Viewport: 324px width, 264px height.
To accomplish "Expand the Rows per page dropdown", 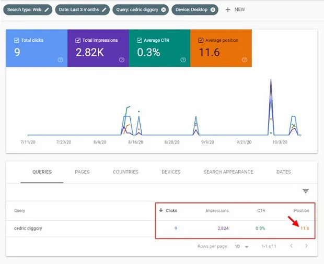I will click(x=241, y=246).
